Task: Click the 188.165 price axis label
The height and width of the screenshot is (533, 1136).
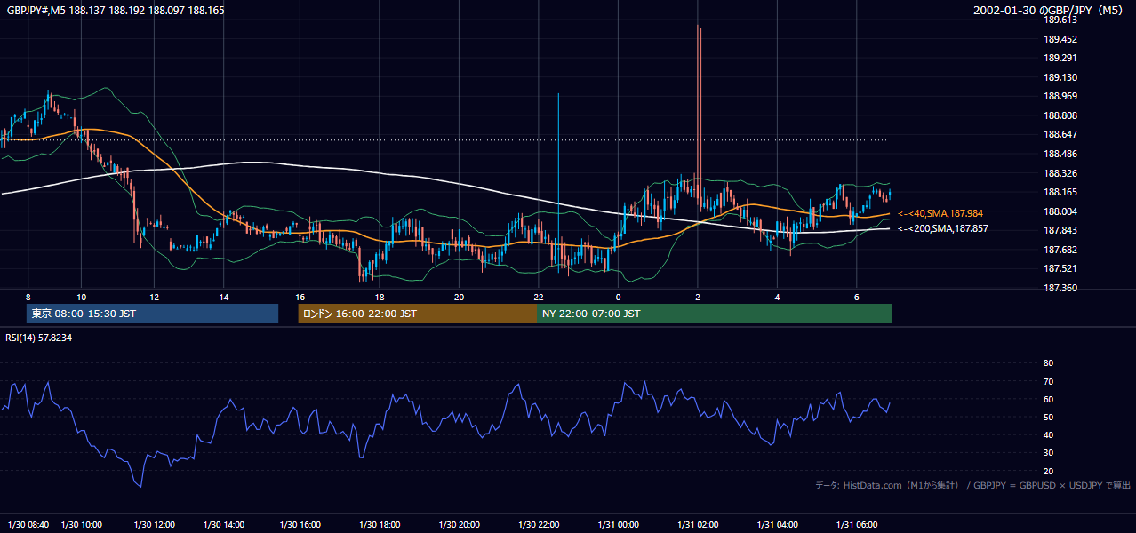Action: 1060,192
